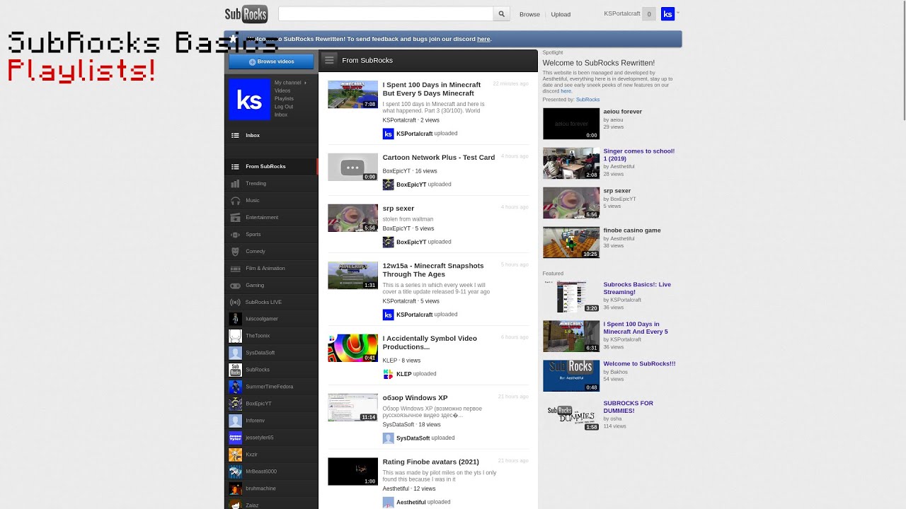This screenshot has height=509, width=906.
Task: Open 'SUBROCKS FOR DUMMIES!' featured thumbnail
Action: click(571, 416)
